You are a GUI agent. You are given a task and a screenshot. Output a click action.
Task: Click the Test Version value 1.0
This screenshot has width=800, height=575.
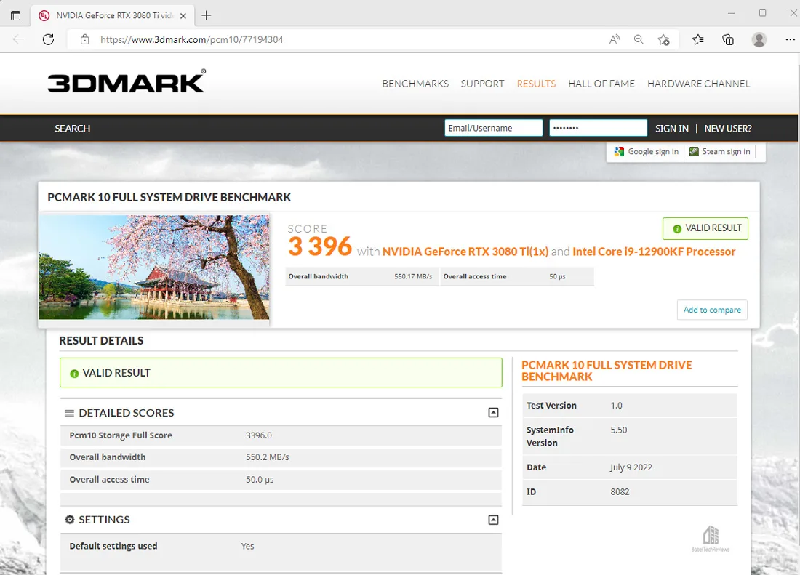point(616,405)
